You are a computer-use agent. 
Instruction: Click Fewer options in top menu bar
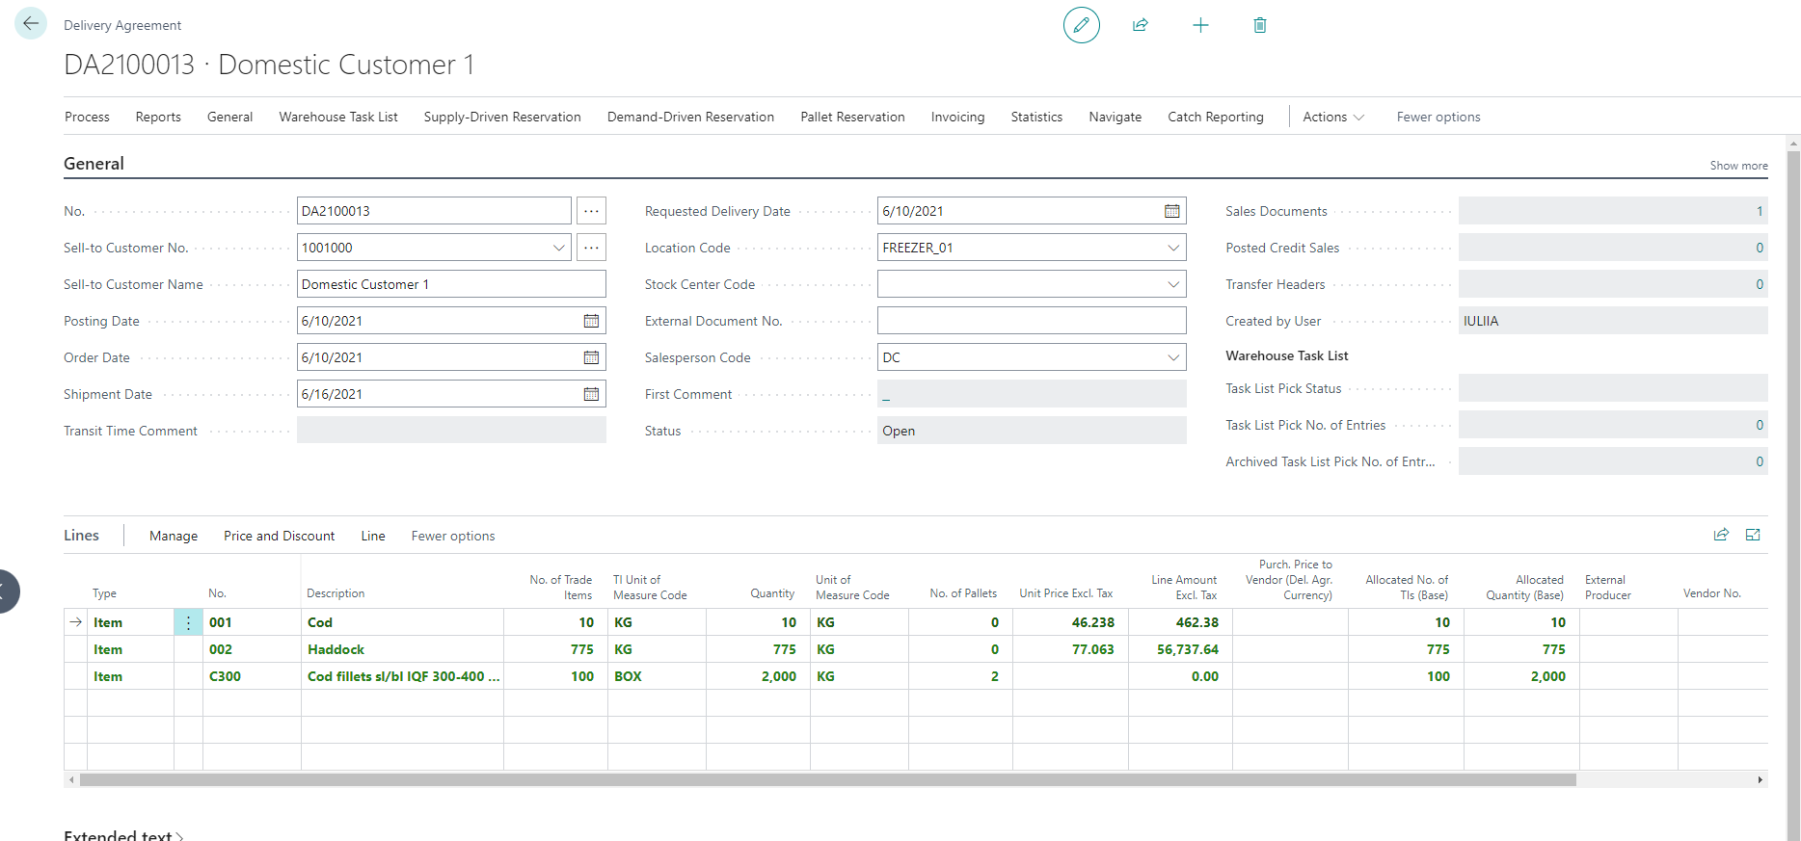(1438, 117)
